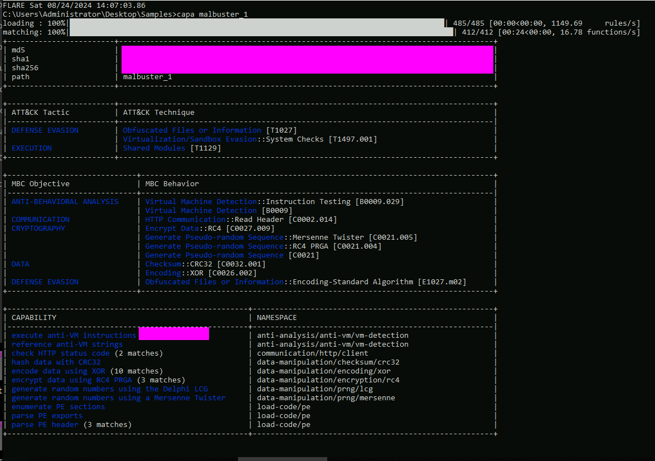Viewport: 655px width, 461px height.
Task: Click the 'ATT&CK Tactic' column header
Action: [x=41, y=113]
